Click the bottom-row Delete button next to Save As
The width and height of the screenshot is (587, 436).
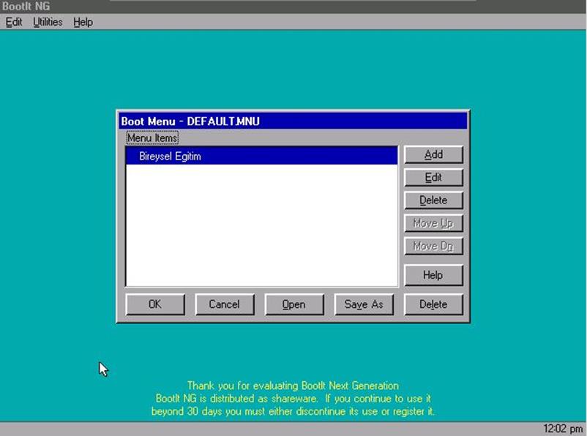pyautogui.click(x=433, y=304)
